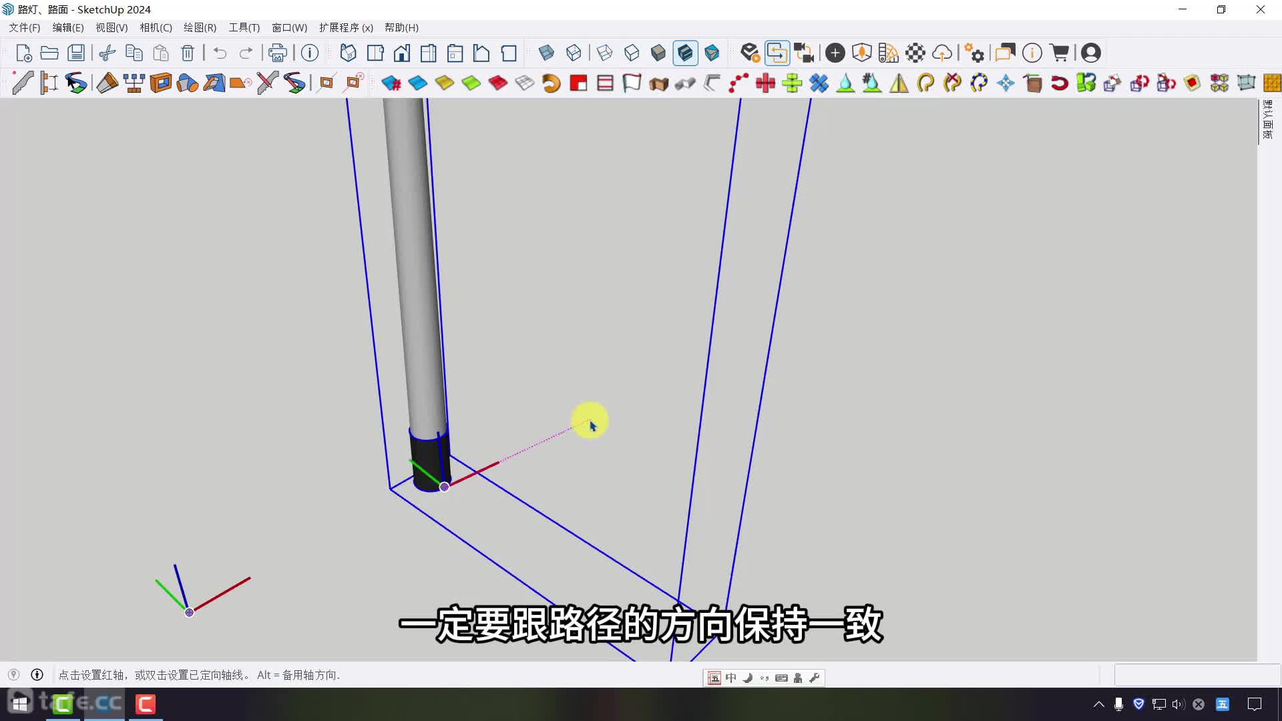Toggle Back Edges style
1282x721 pixels.
(574, 53)
